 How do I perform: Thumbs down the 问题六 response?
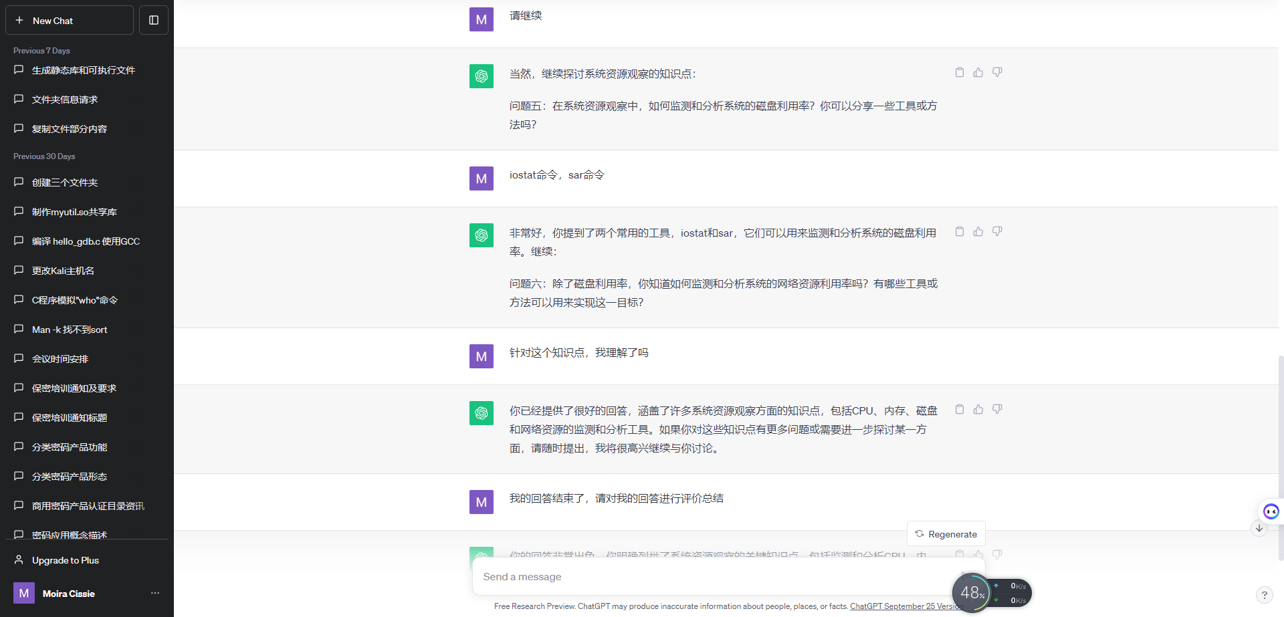click(997, 231)
